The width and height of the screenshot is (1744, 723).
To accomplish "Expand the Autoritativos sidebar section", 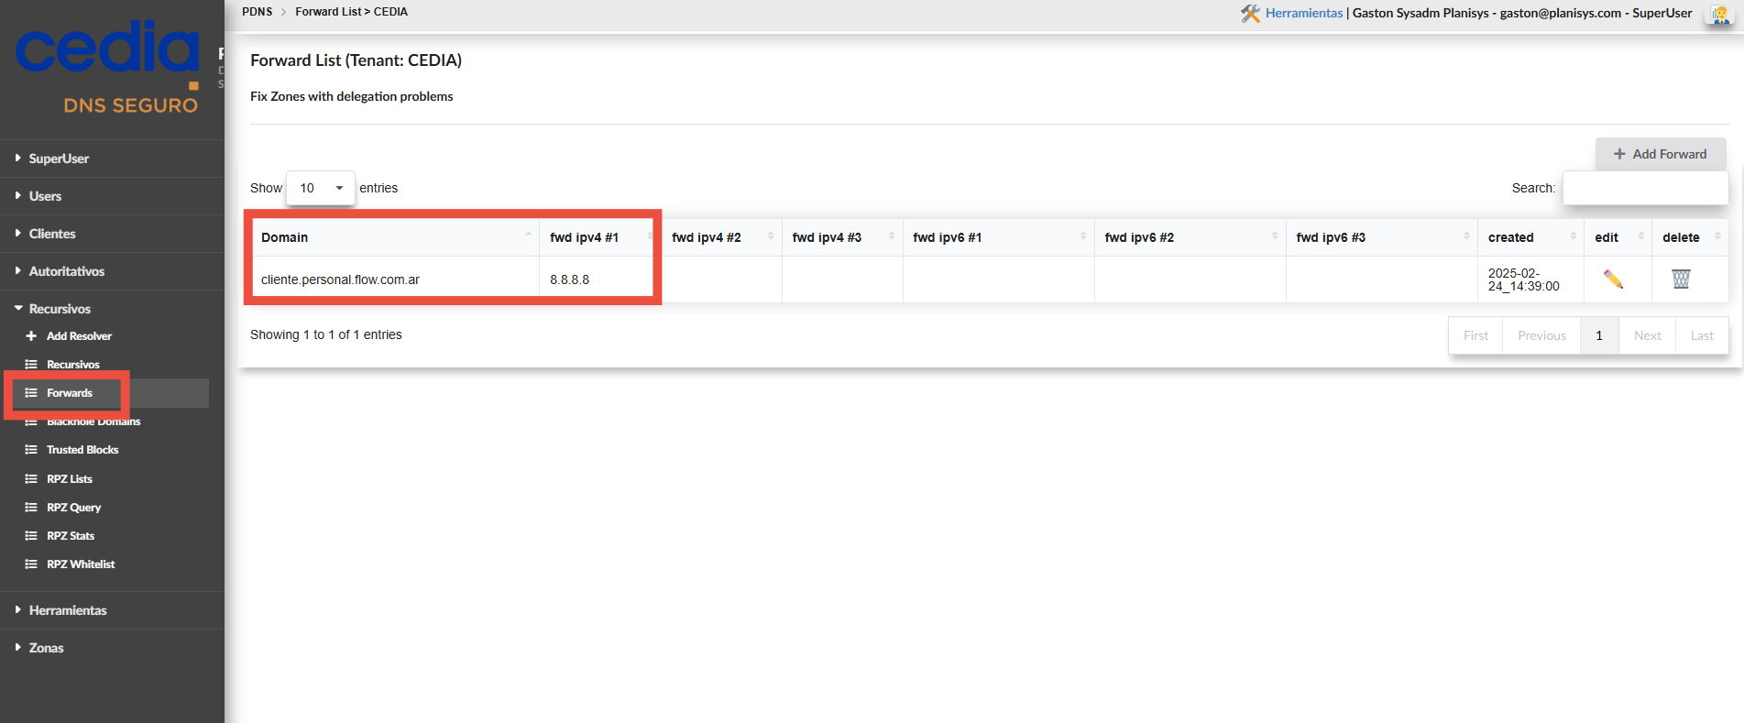I will coord(66,271).
